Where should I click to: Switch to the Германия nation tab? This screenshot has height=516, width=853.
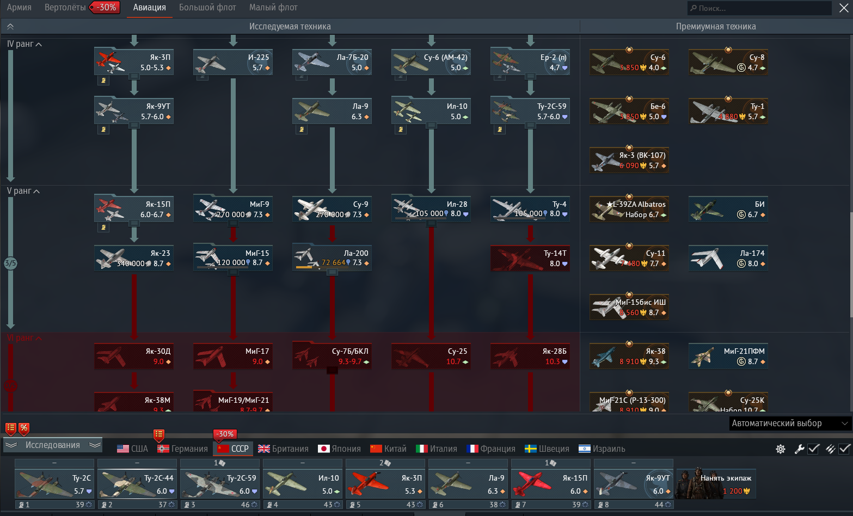click(183, 449)
